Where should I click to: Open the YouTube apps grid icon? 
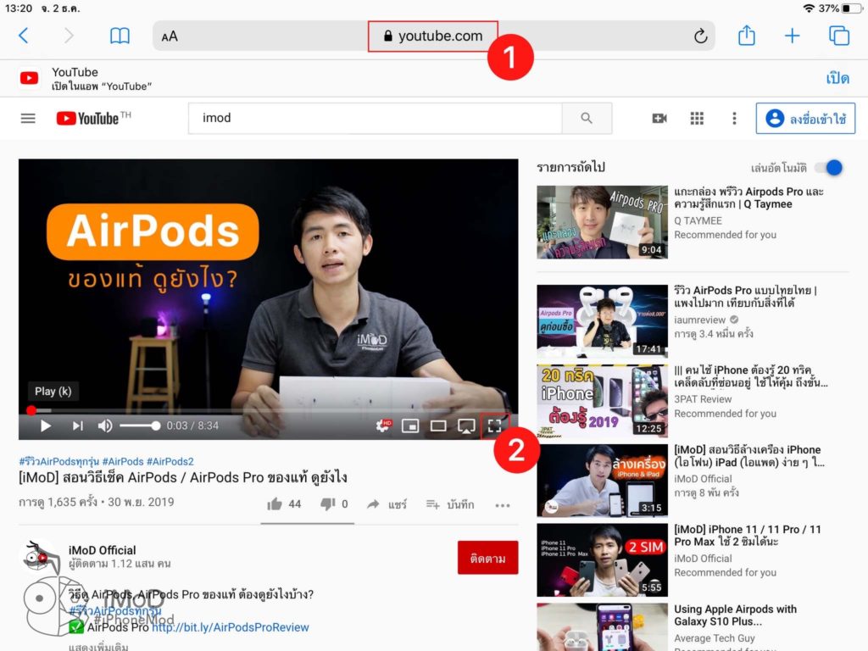(x=697, y=118)
